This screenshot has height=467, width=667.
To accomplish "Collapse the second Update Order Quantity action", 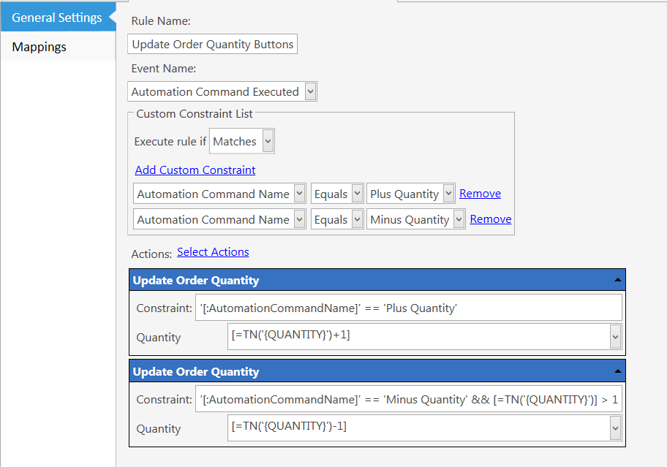I will coord(618,371).
